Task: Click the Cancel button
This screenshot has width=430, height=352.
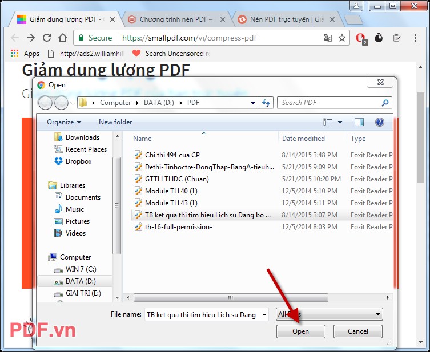Action: click(357, 331)
